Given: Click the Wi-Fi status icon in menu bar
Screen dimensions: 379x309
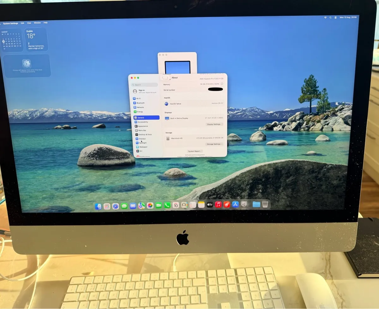Looking at the screenshot, I should point(325,17).
